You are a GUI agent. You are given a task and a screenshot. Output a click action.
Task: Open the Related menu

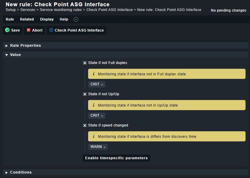pos(27,19)
